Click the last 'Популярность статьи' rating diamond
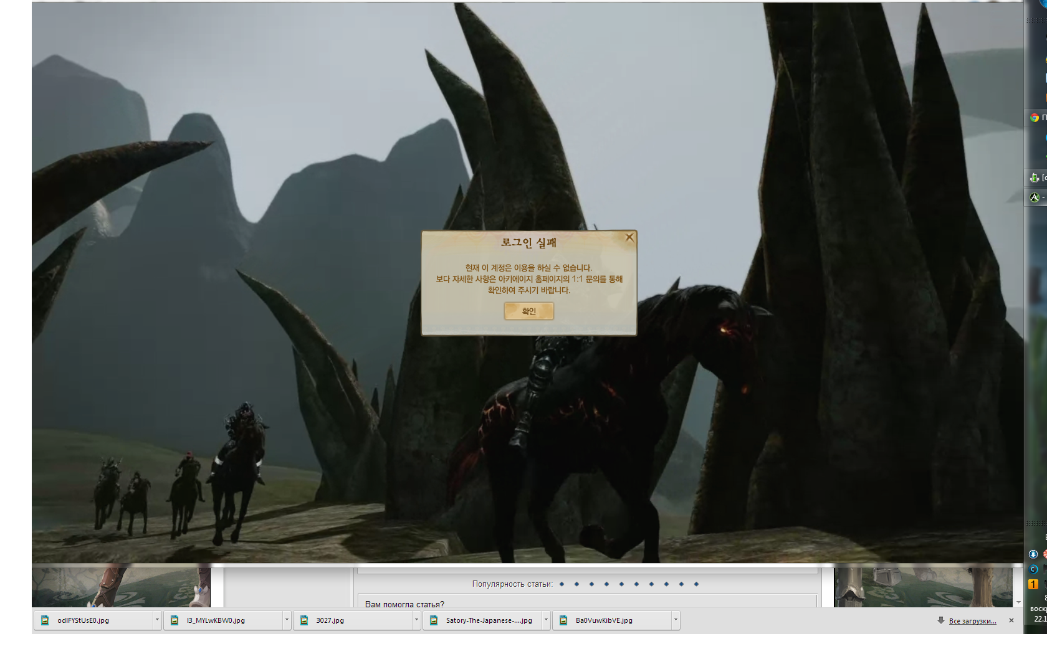 point(696,584)
